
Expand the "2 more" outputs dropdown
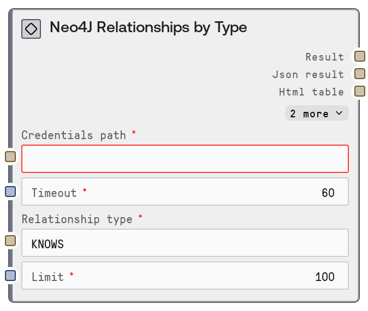pyautogui.click(x=317, y=113)
